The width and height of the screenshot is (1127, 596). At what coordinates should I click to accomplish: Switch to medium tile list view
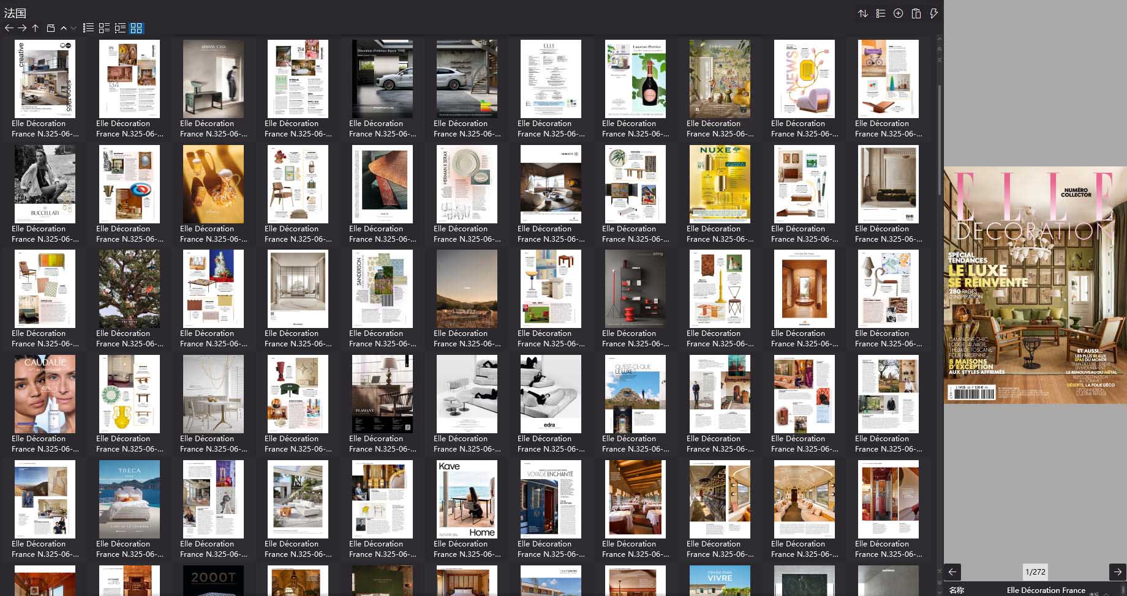click(104, 28)
